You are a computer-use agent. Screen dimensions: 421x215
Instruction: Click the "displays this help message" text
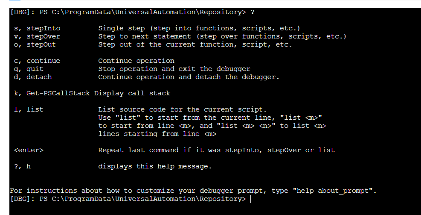coord(155,166)
